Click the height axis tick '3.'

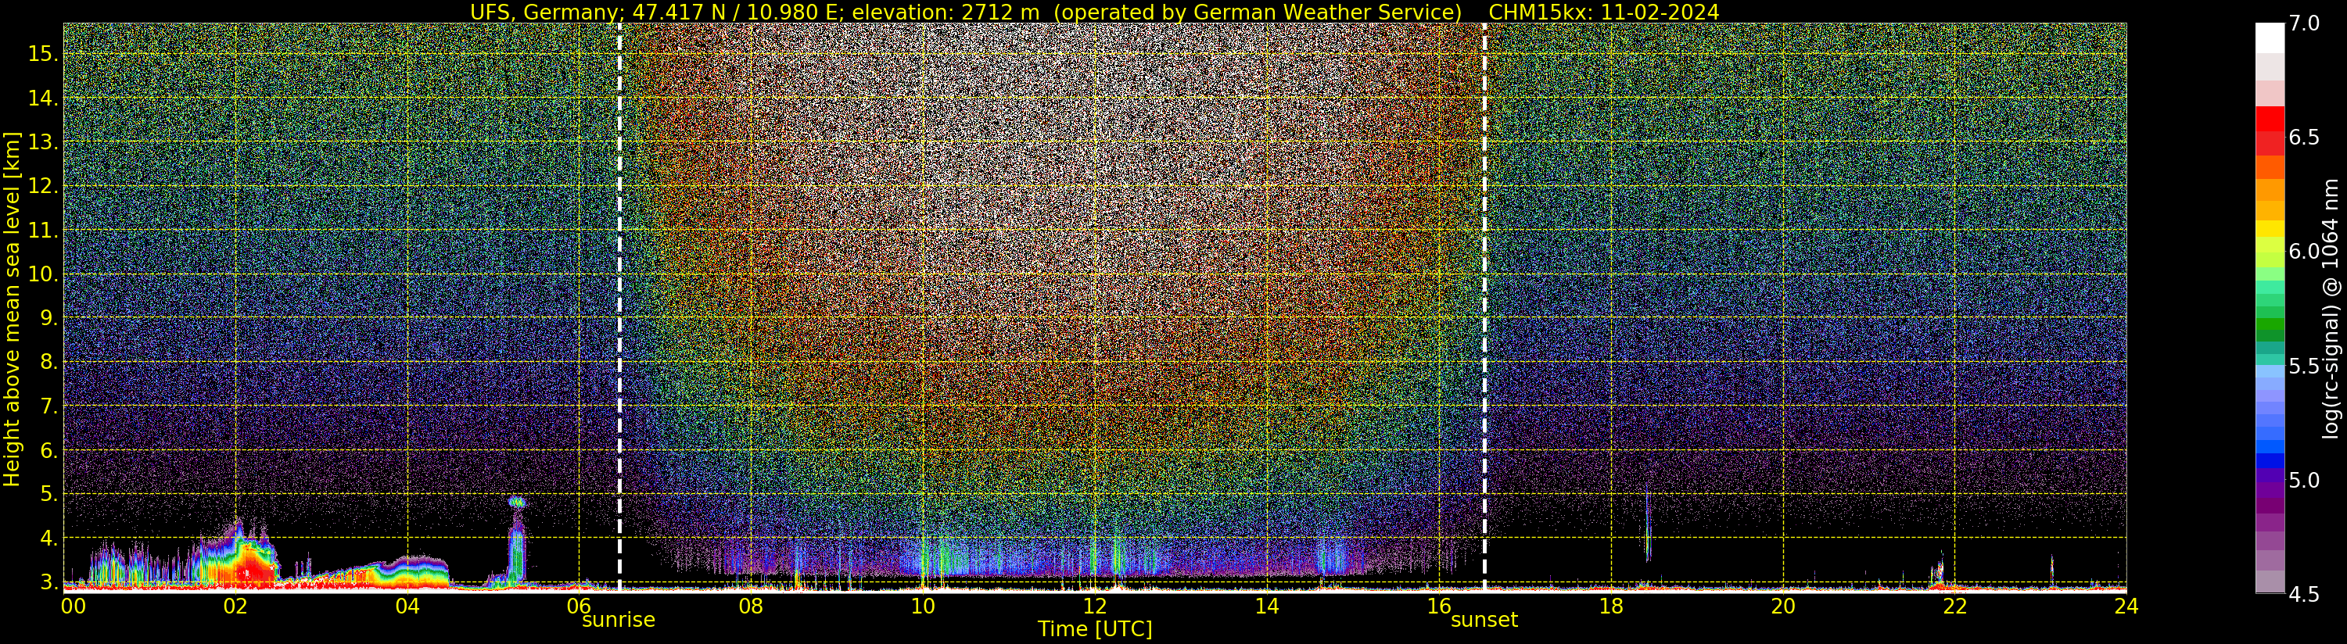(49, 581)
